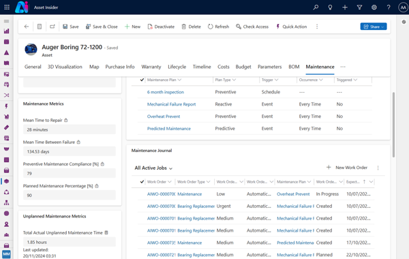
Task: Switch to the Costs tab
Action: (224, 67)
